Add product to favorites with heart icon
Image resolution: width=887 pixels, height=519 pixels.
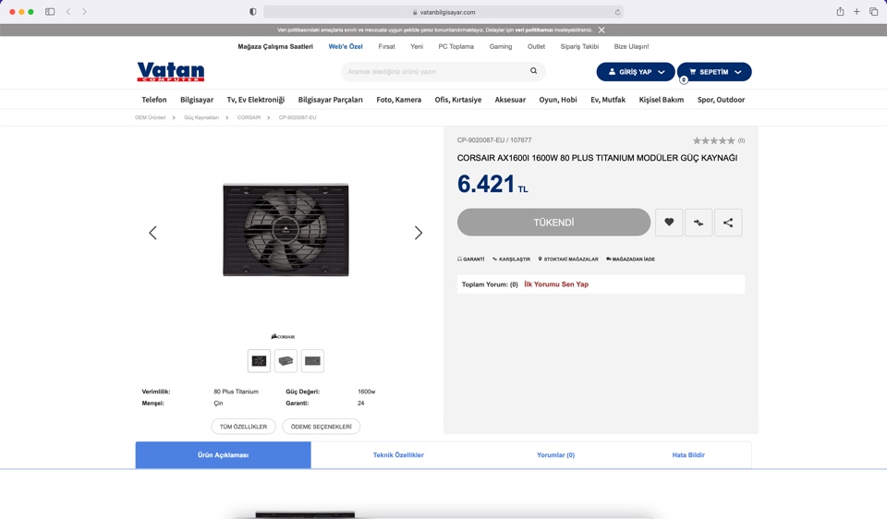pos(669,223)
